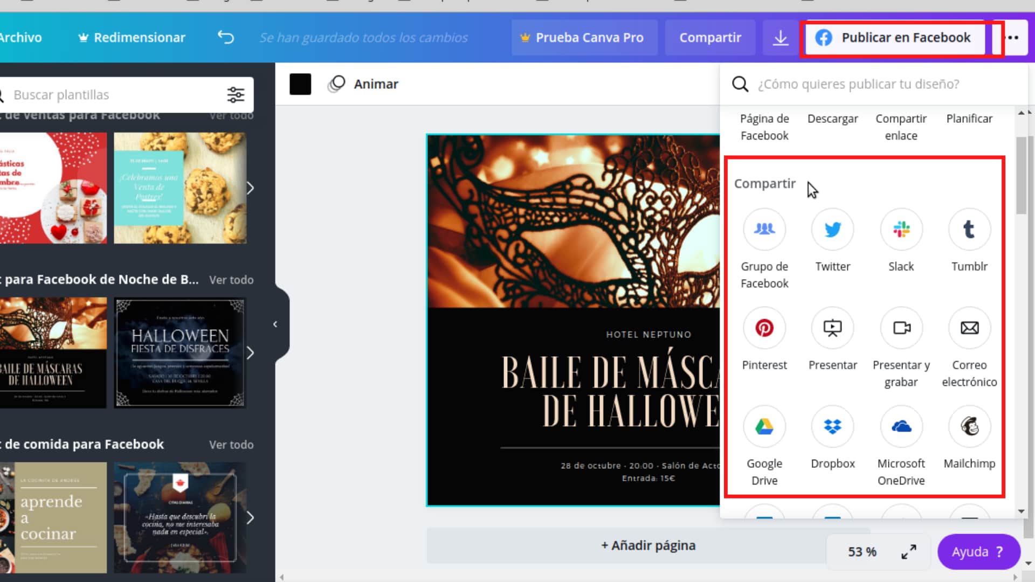Screen dimensions: 1035x582
Task: Click the Mailchimp icon
Action: (969, 427)
